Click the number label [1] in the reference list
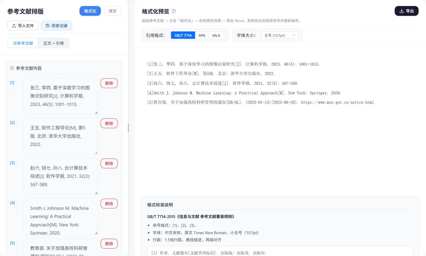The width and height of the screenshot is (426, 256). (x=12, y=82)
